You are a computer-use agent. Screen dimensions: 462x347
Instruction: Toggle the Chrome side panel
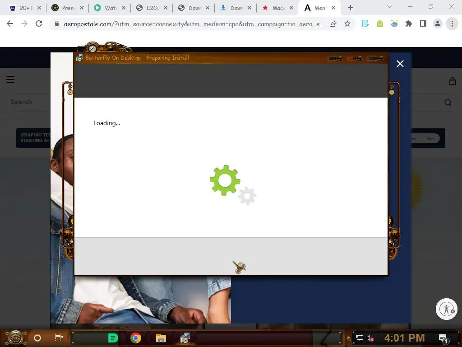coord(423,24)
